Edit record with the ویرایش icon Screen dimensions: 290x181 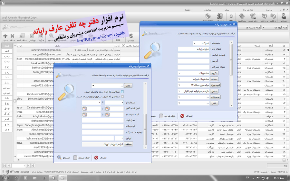pyautogui.click(x=32, y=37)
